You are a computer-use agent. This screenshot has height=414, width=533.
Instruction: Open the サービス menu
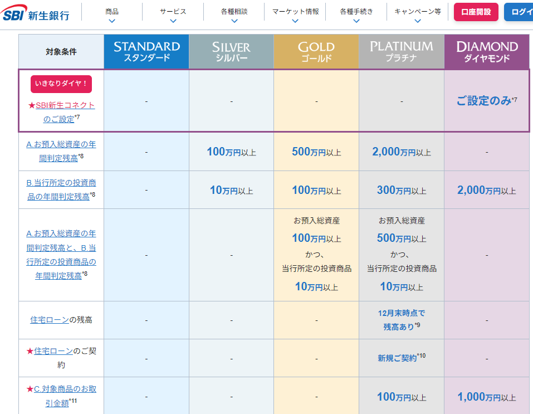pos(173,12)
